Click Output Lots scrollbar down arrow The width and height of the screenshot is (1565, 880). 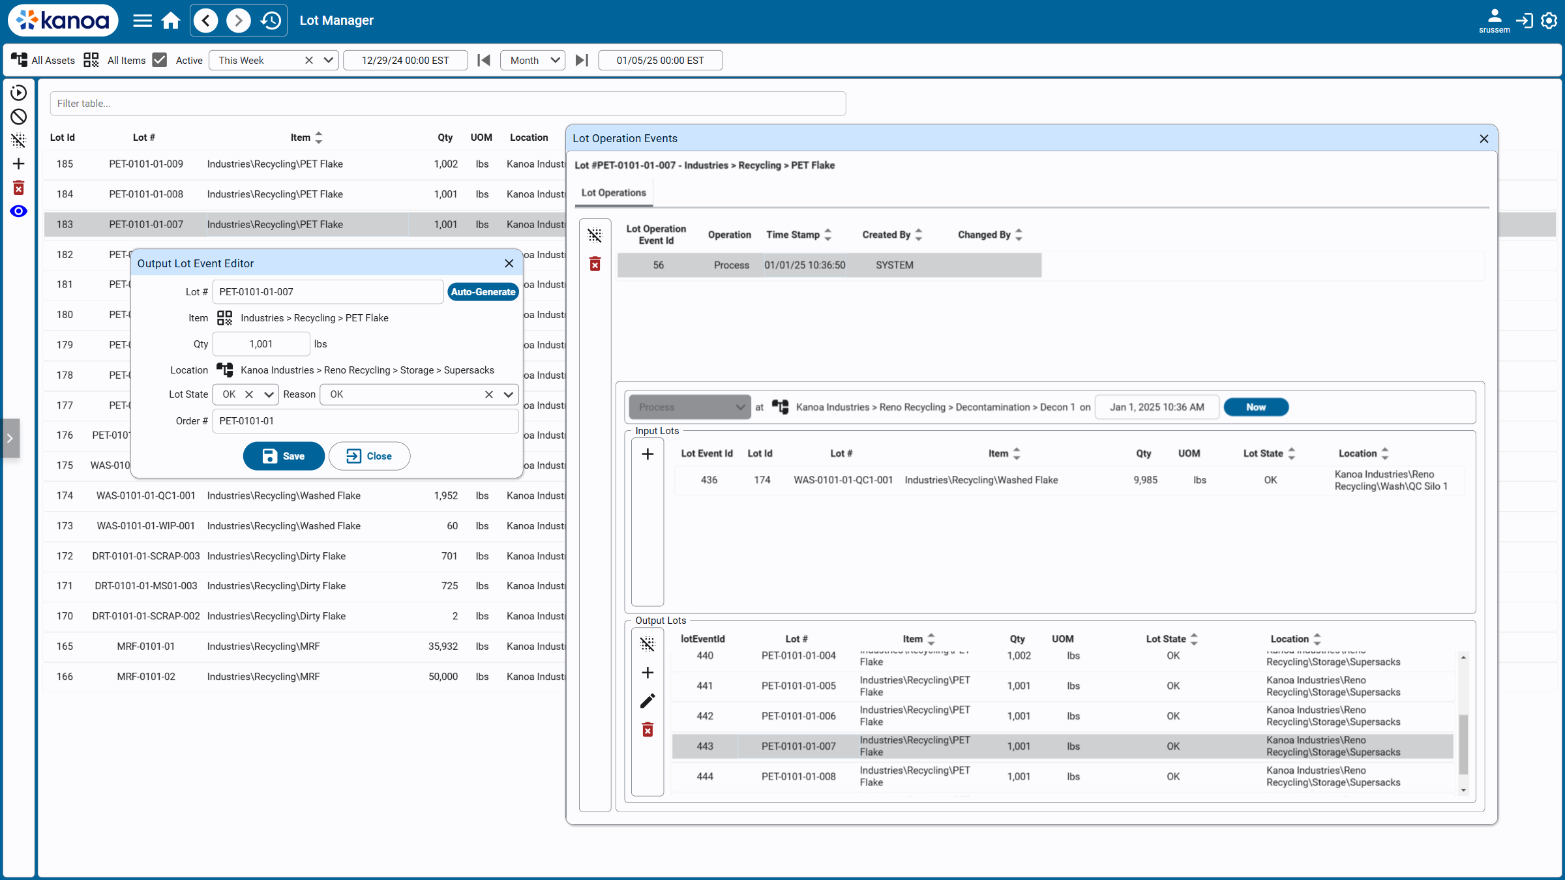[x=1463, y=790]
